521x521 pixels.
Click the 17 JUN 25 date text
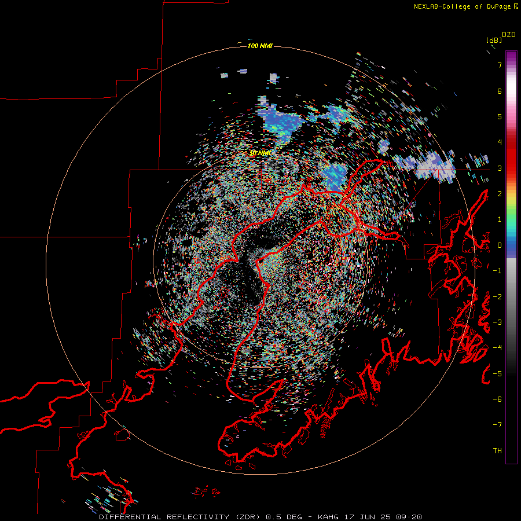(367, 517)
